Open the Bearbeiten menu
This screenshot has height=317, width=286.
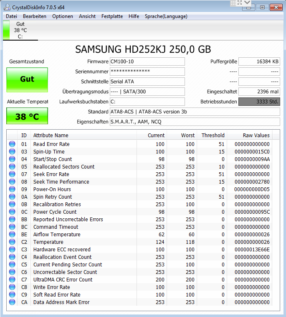35,16
